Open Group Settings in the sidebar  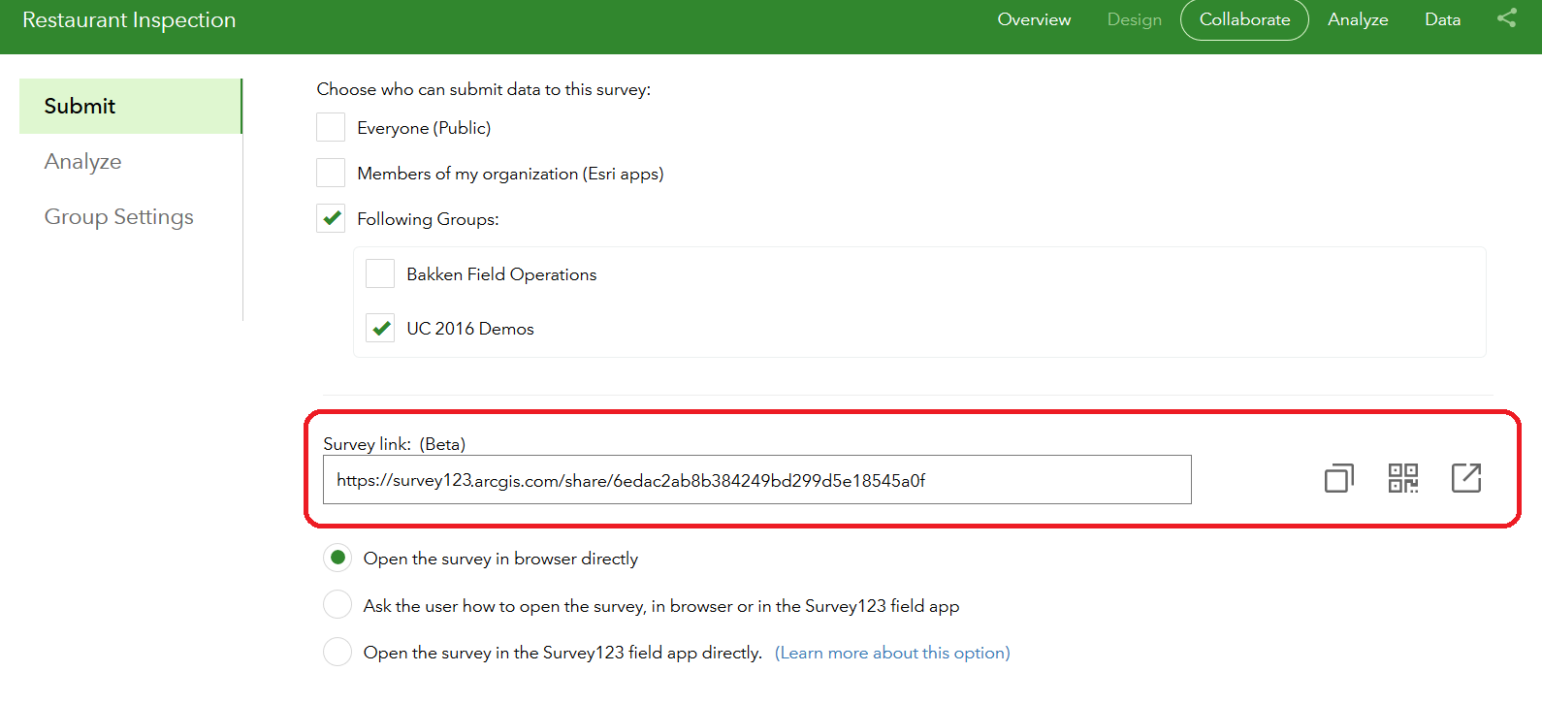coord(119,217)
